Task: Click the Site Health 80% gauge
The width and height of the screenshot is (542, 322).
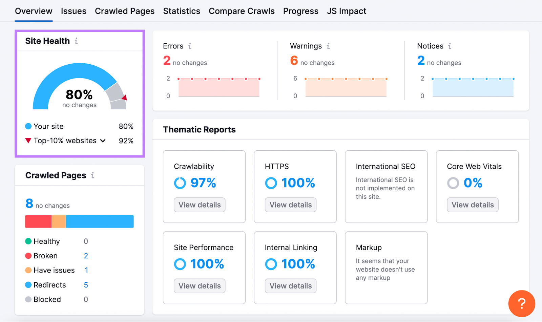Action: pos(79,86)
